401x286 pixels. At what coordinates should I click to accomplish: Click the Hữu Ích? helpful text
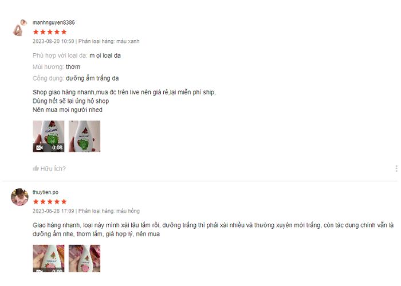point(53,169)
